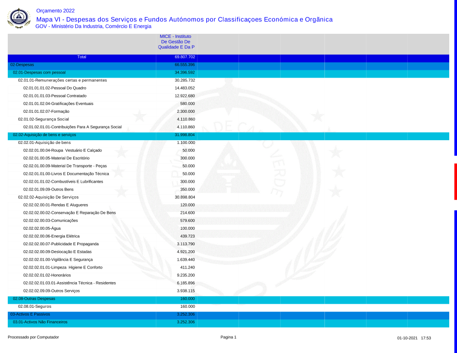Click the 02.08-Outras Despesas section row
This screenshot has height=353, width=457.
34,299
